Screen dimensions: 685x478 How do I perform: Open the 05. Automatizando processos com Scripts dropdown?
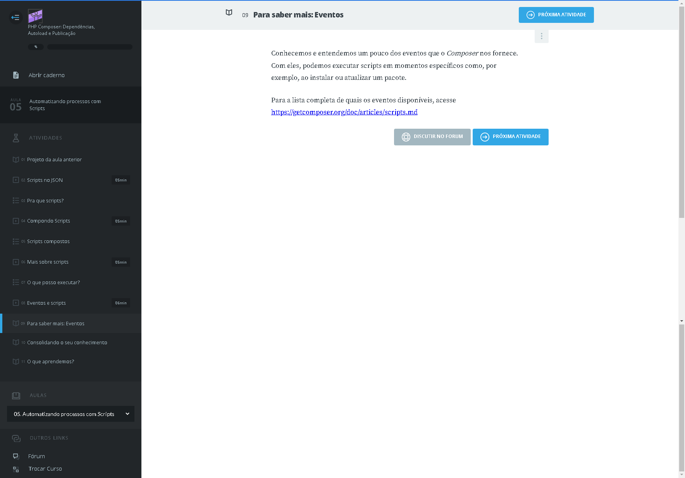64,414
